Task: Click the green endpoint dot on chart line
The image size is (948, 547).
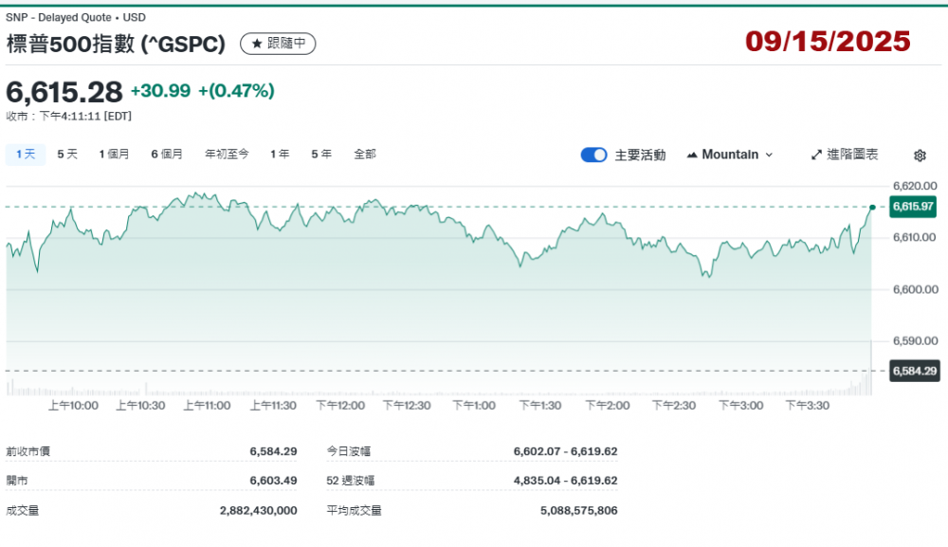Action: click(x=872, y=207)
